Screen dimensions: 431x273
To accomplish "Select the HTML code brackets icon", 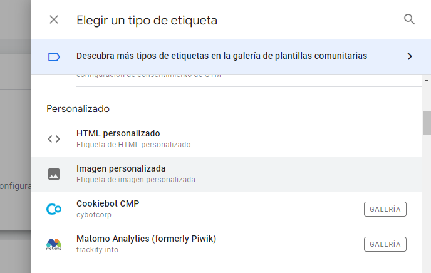I will (x=54, y=139).
